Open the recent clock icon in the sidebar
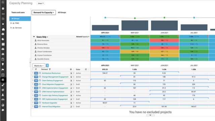 click(x=3, y=19)
